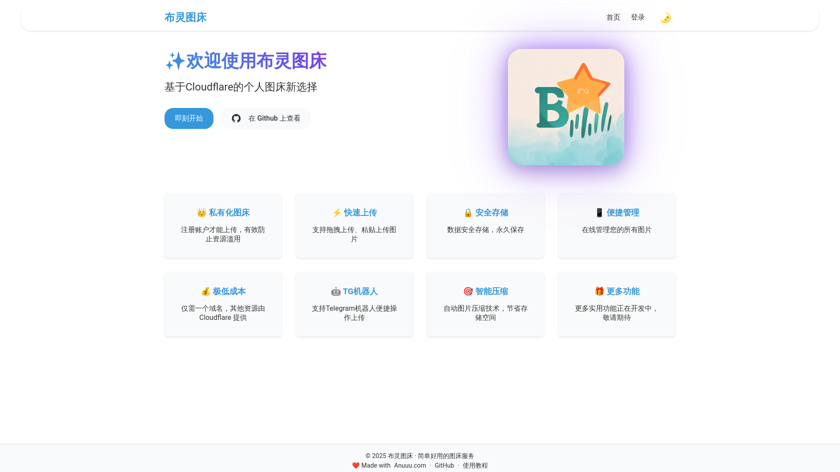
Task: Click the target icon of 智能压缩
Action: click(468, 292)
